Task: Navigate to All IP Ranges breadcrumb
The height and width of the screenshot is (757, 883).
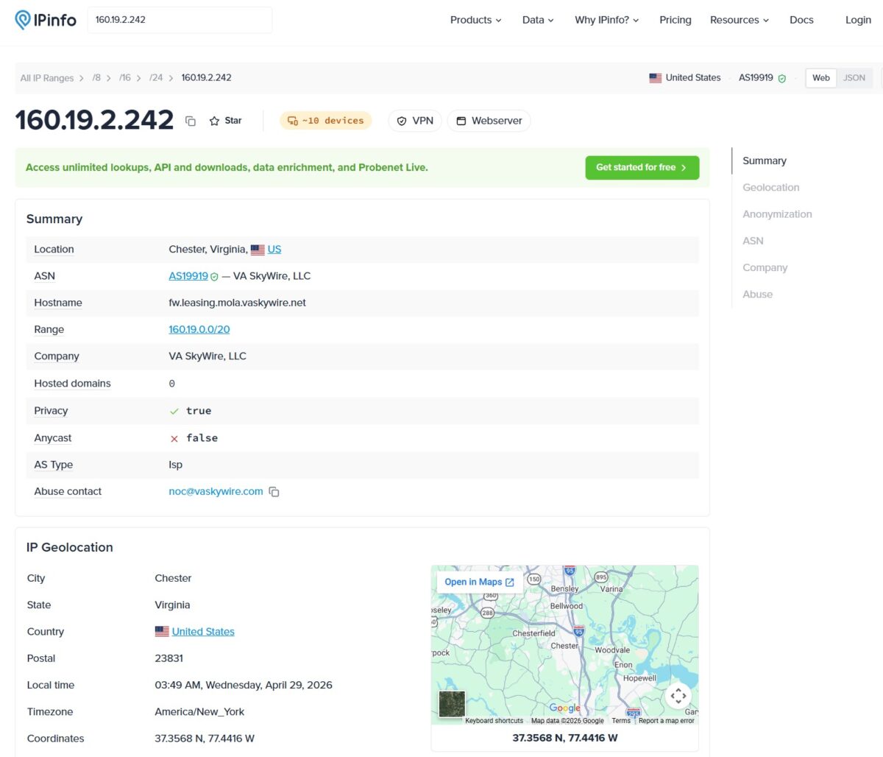Action: coord(47,78)
